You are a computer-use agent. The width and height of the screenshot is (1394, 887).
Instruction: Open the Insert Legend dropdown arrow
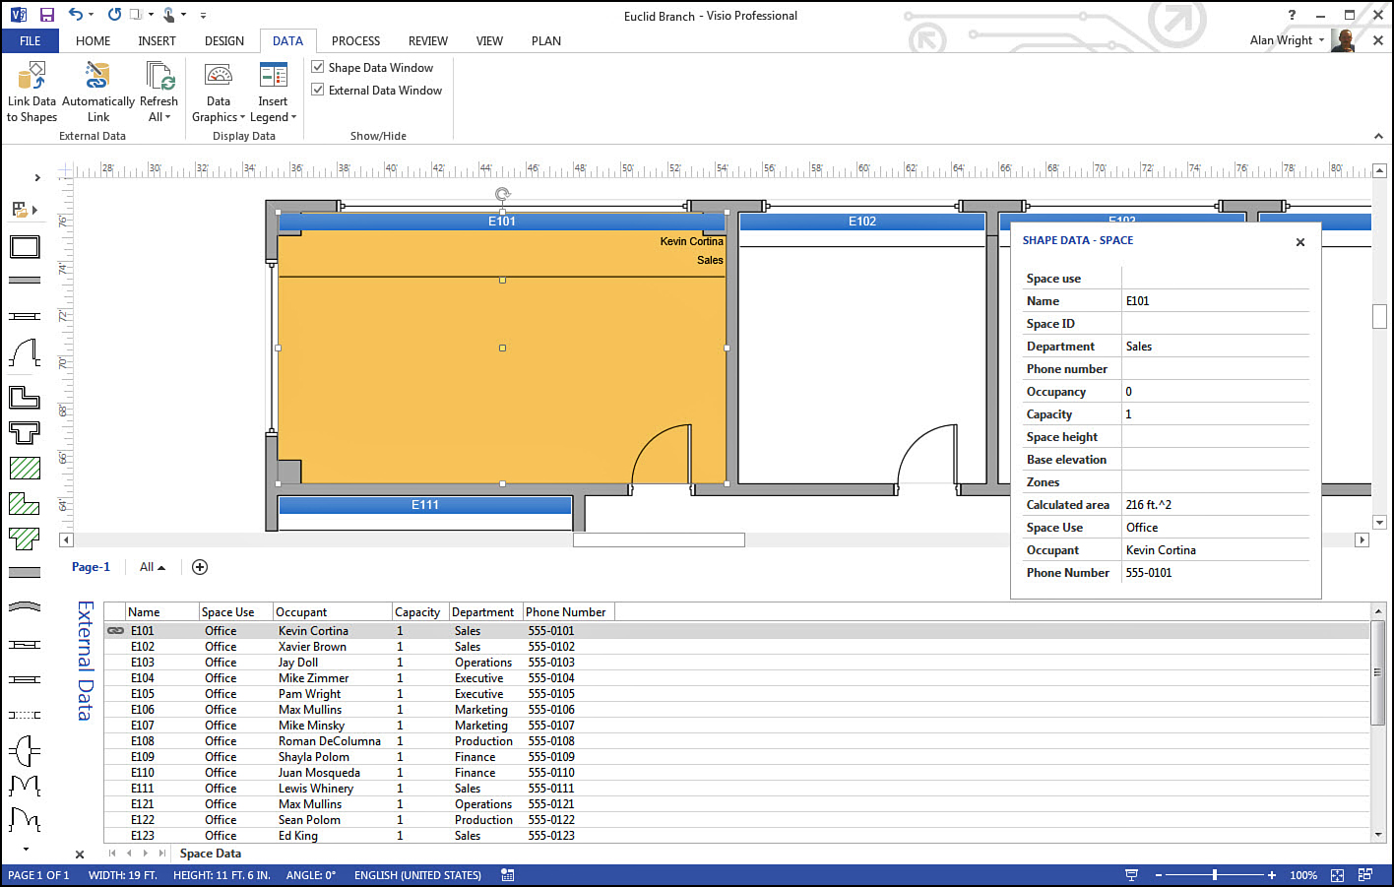pos(293,117)
